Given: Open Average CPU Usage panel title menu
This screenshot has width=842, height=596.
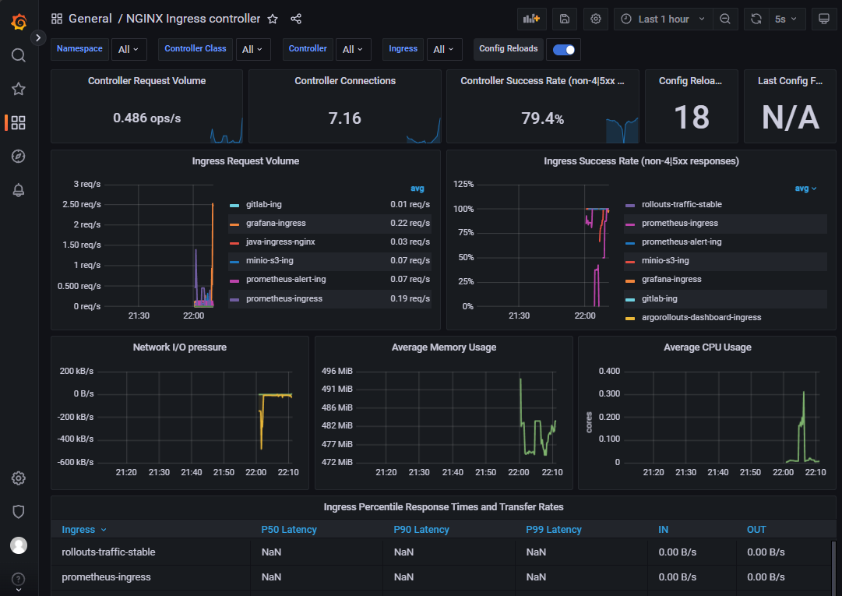Looking at the screenshot, I should coord(707,347).
